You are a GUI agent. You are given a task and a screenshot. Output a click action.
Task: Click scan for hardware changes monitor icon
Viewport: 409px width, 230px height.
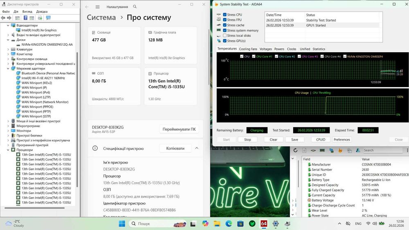coord(48,18)
